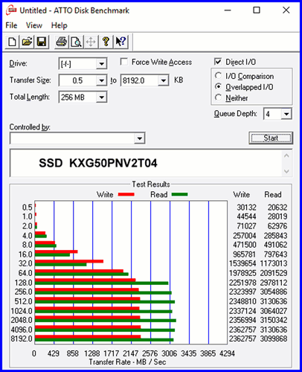The width and height of the screenshot is (302, 372).
Task: Click the ATTO application icon in title bar
Action: 11,10
